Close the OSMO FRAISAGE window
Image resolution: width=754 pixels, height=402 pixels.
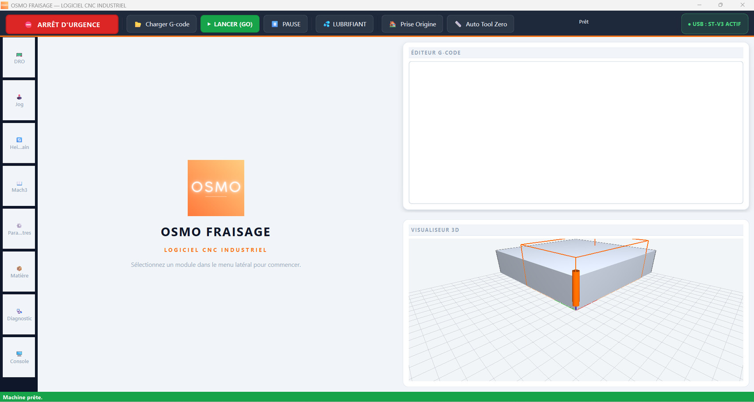(742, 5)
